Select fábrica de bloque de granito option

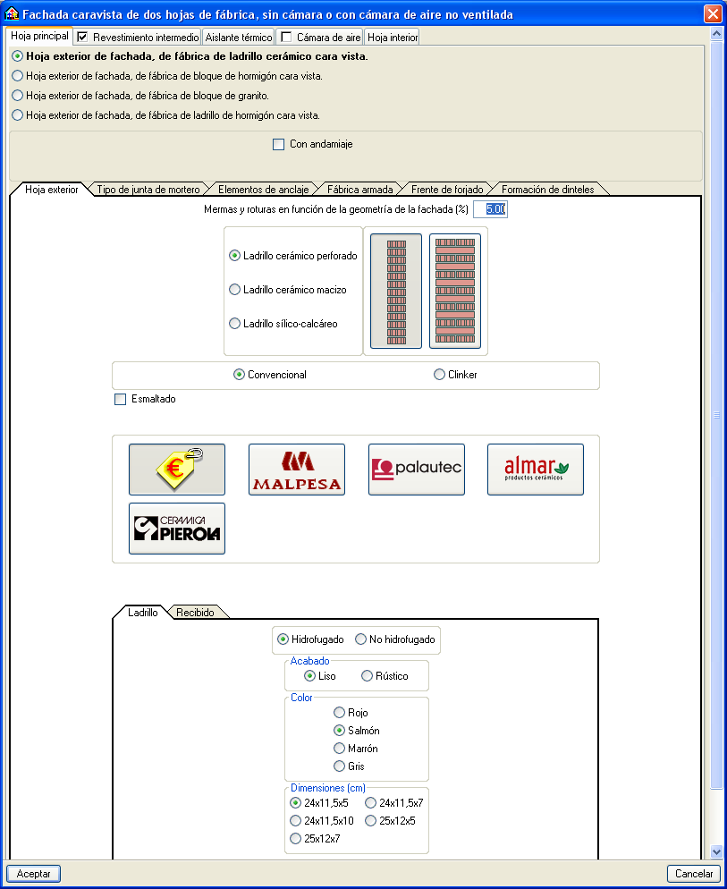point(140,96)
